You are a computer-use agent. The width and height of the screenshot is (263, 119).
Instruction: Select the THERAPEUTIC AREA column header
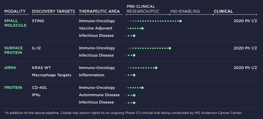pyautogui.click(x=99, y=11)
